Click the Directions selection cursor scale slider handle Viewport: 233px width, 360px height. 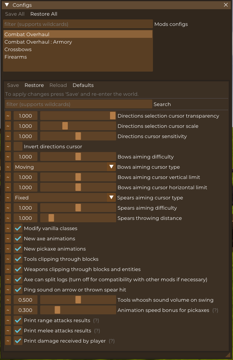tap(65, 126)
